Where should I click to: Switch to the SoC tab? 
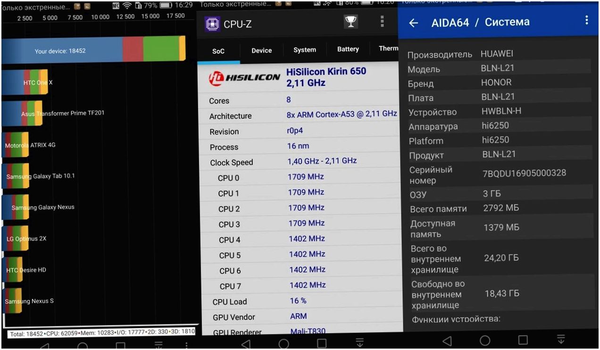pyautogui.click(x=218, y=51)
